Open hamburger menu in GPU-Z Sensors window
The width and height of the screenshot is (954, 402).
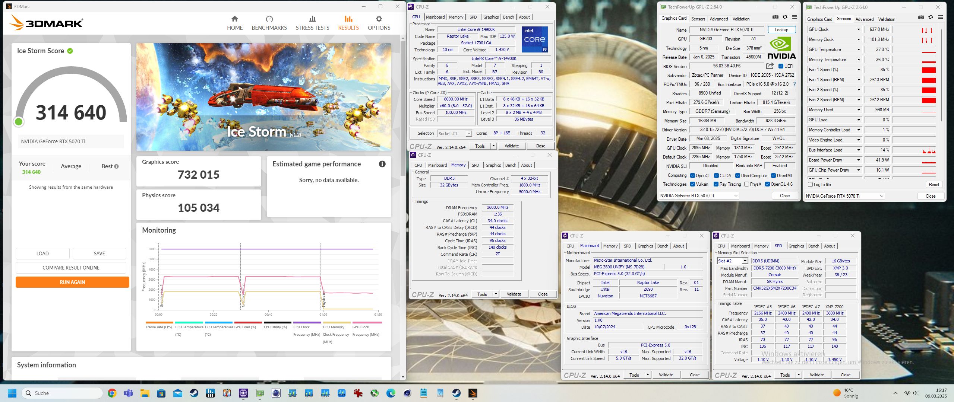tap(940, 17)
